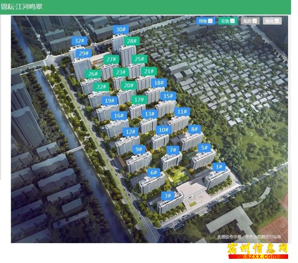Select building marker 32#

click(x=80, y=41)
